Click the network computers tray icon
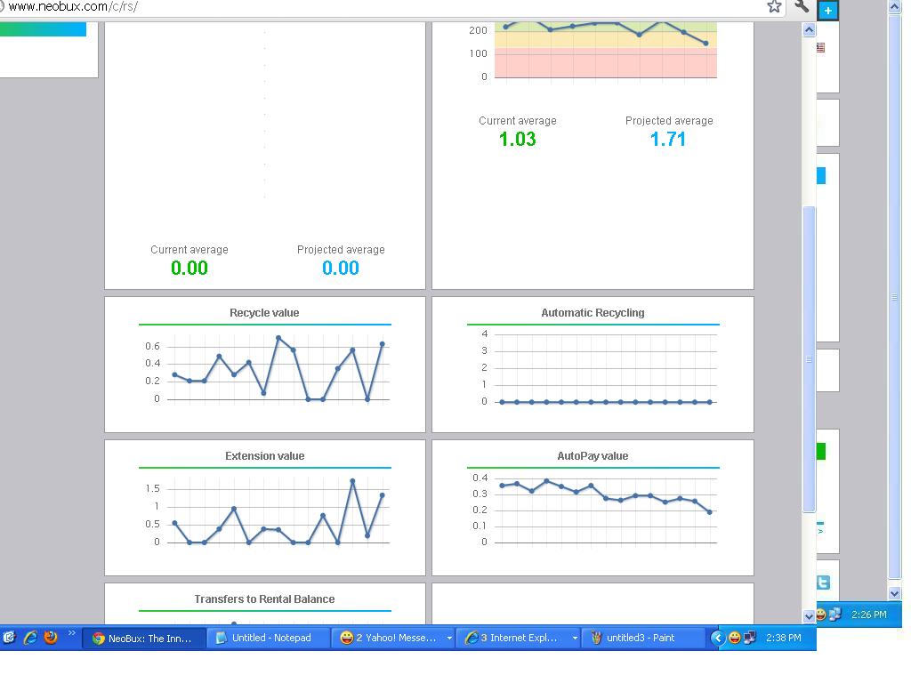Viewport: 911px width, 683px height. tap(749, 638)
